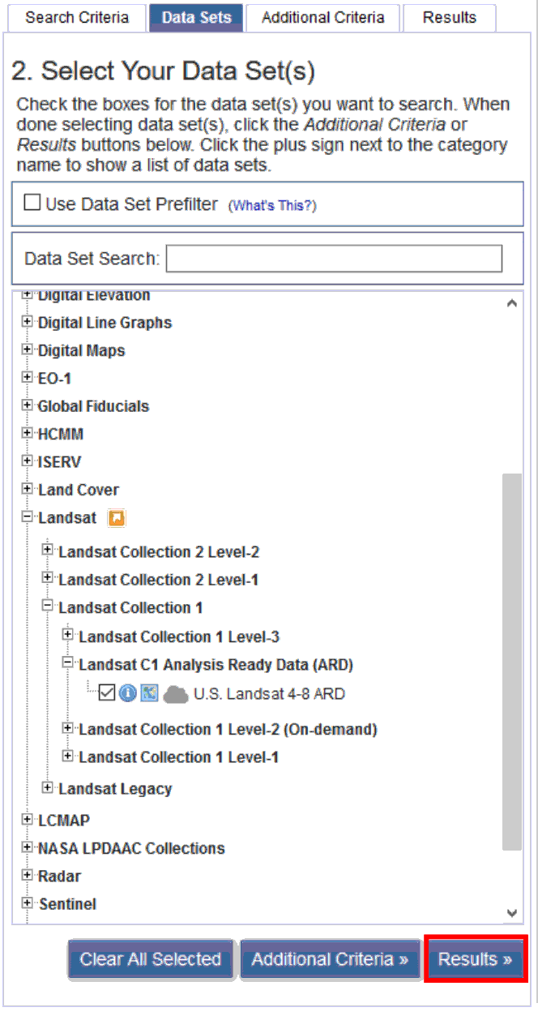The width and height of the screenshot is (538, 1016).
Task: Click the coverage map icon for Landsat ARD
Action: point(149,694)
